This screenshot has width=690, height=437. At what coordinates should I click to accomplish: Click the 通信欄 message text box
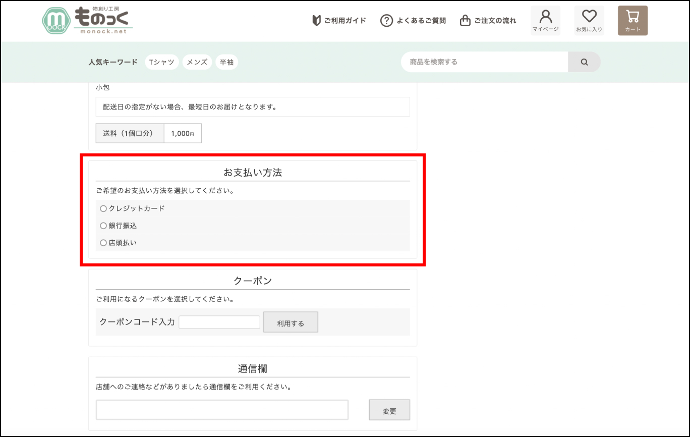pyautogui.click(x=222, y=410)
